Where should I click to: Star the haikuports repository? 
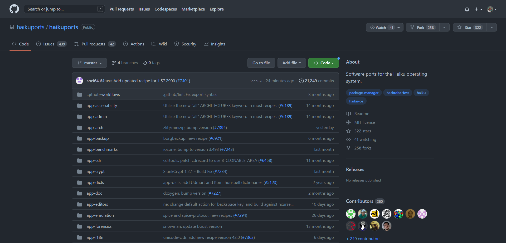pos(470,27)
